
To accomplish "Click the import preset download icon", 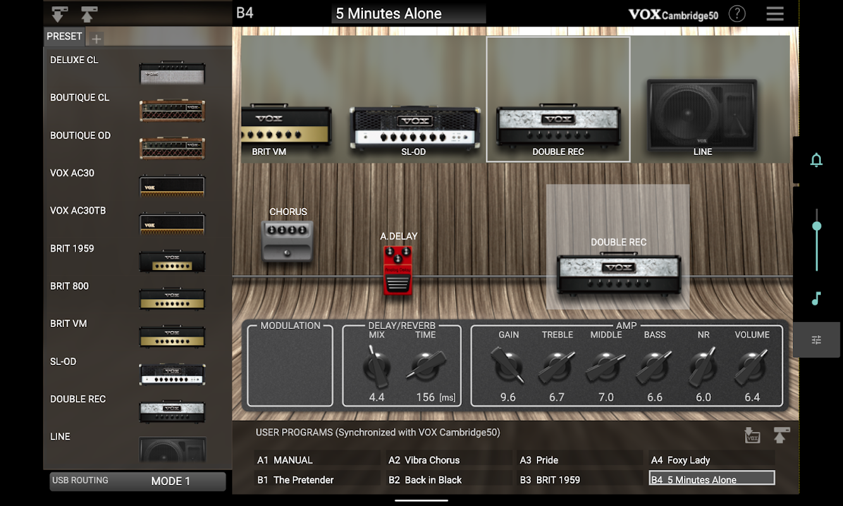I will 60,14.
